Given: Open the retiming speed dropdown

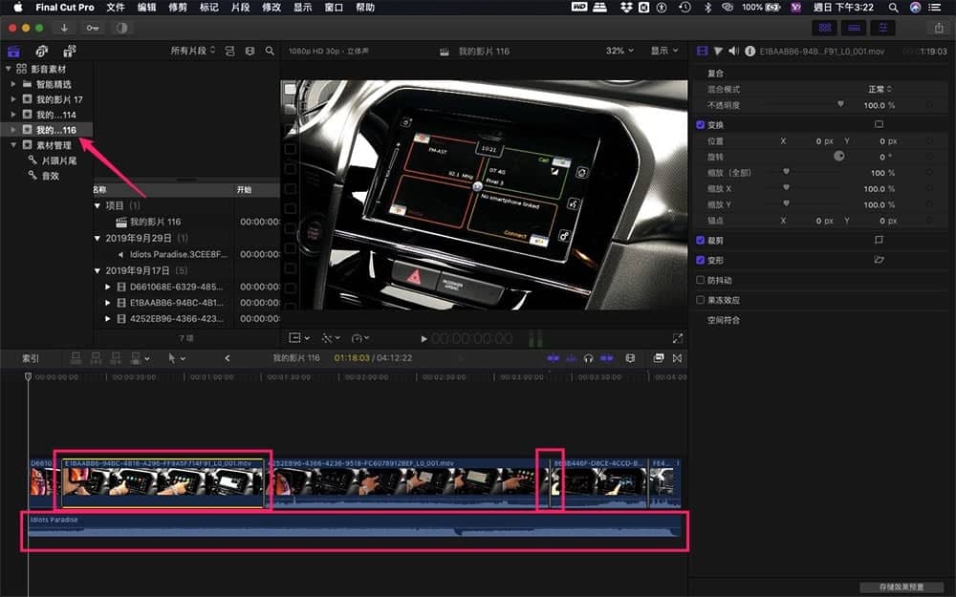Looking at the screenshot, I should (x=360, y=338).
